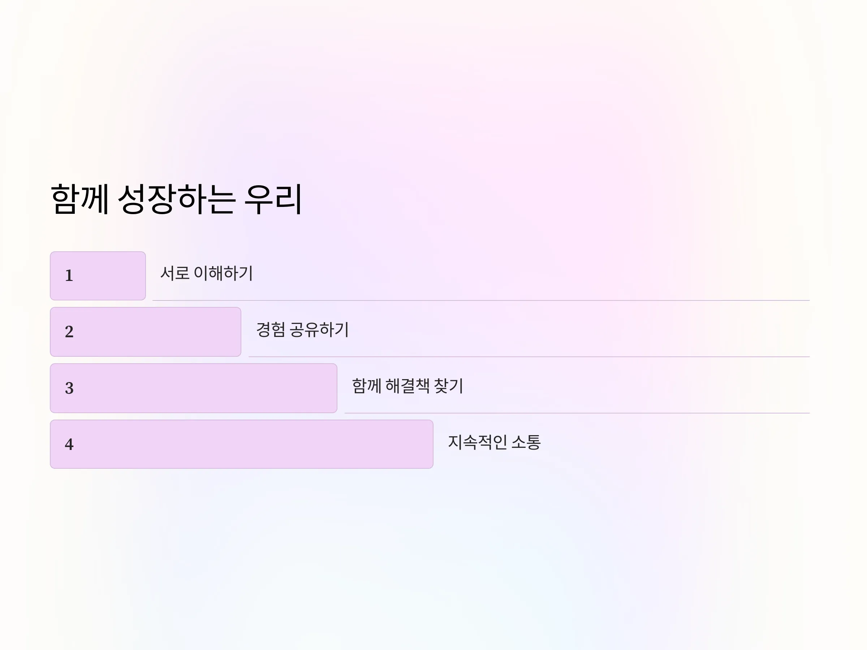Viewport: 867px width, 650px height.
Task: Select the 함께 해결책 찾기 text
Action: [x=407, y=386]
